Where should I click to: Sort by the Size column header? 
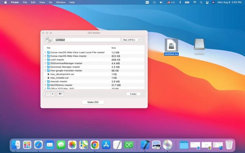tap(128, 48)
